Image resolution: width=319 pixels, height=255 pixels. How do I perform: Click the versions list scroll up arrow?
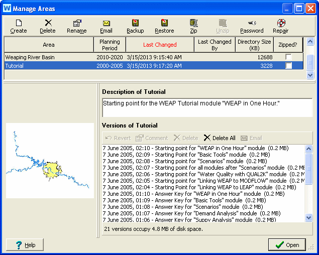(308, 149)
